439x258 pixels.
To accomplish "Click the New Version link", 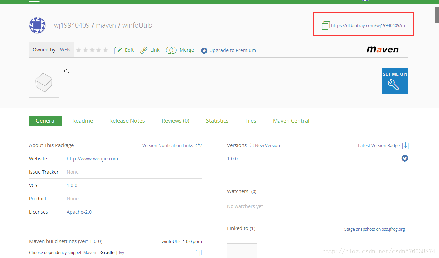I will (x=267, y=145).
